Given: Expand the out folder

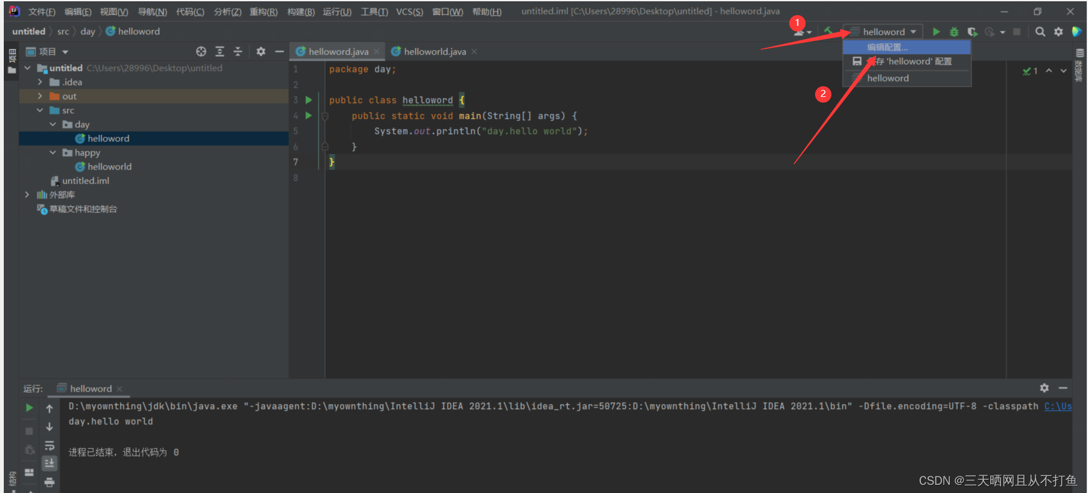Looking at the screenshot, I should point(40,96).
